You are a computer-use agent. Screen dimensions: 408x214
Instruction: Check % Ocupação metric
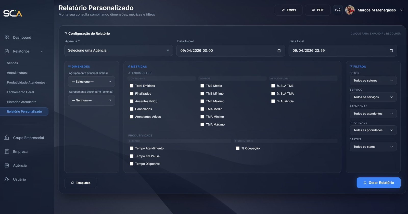[238, 148]
